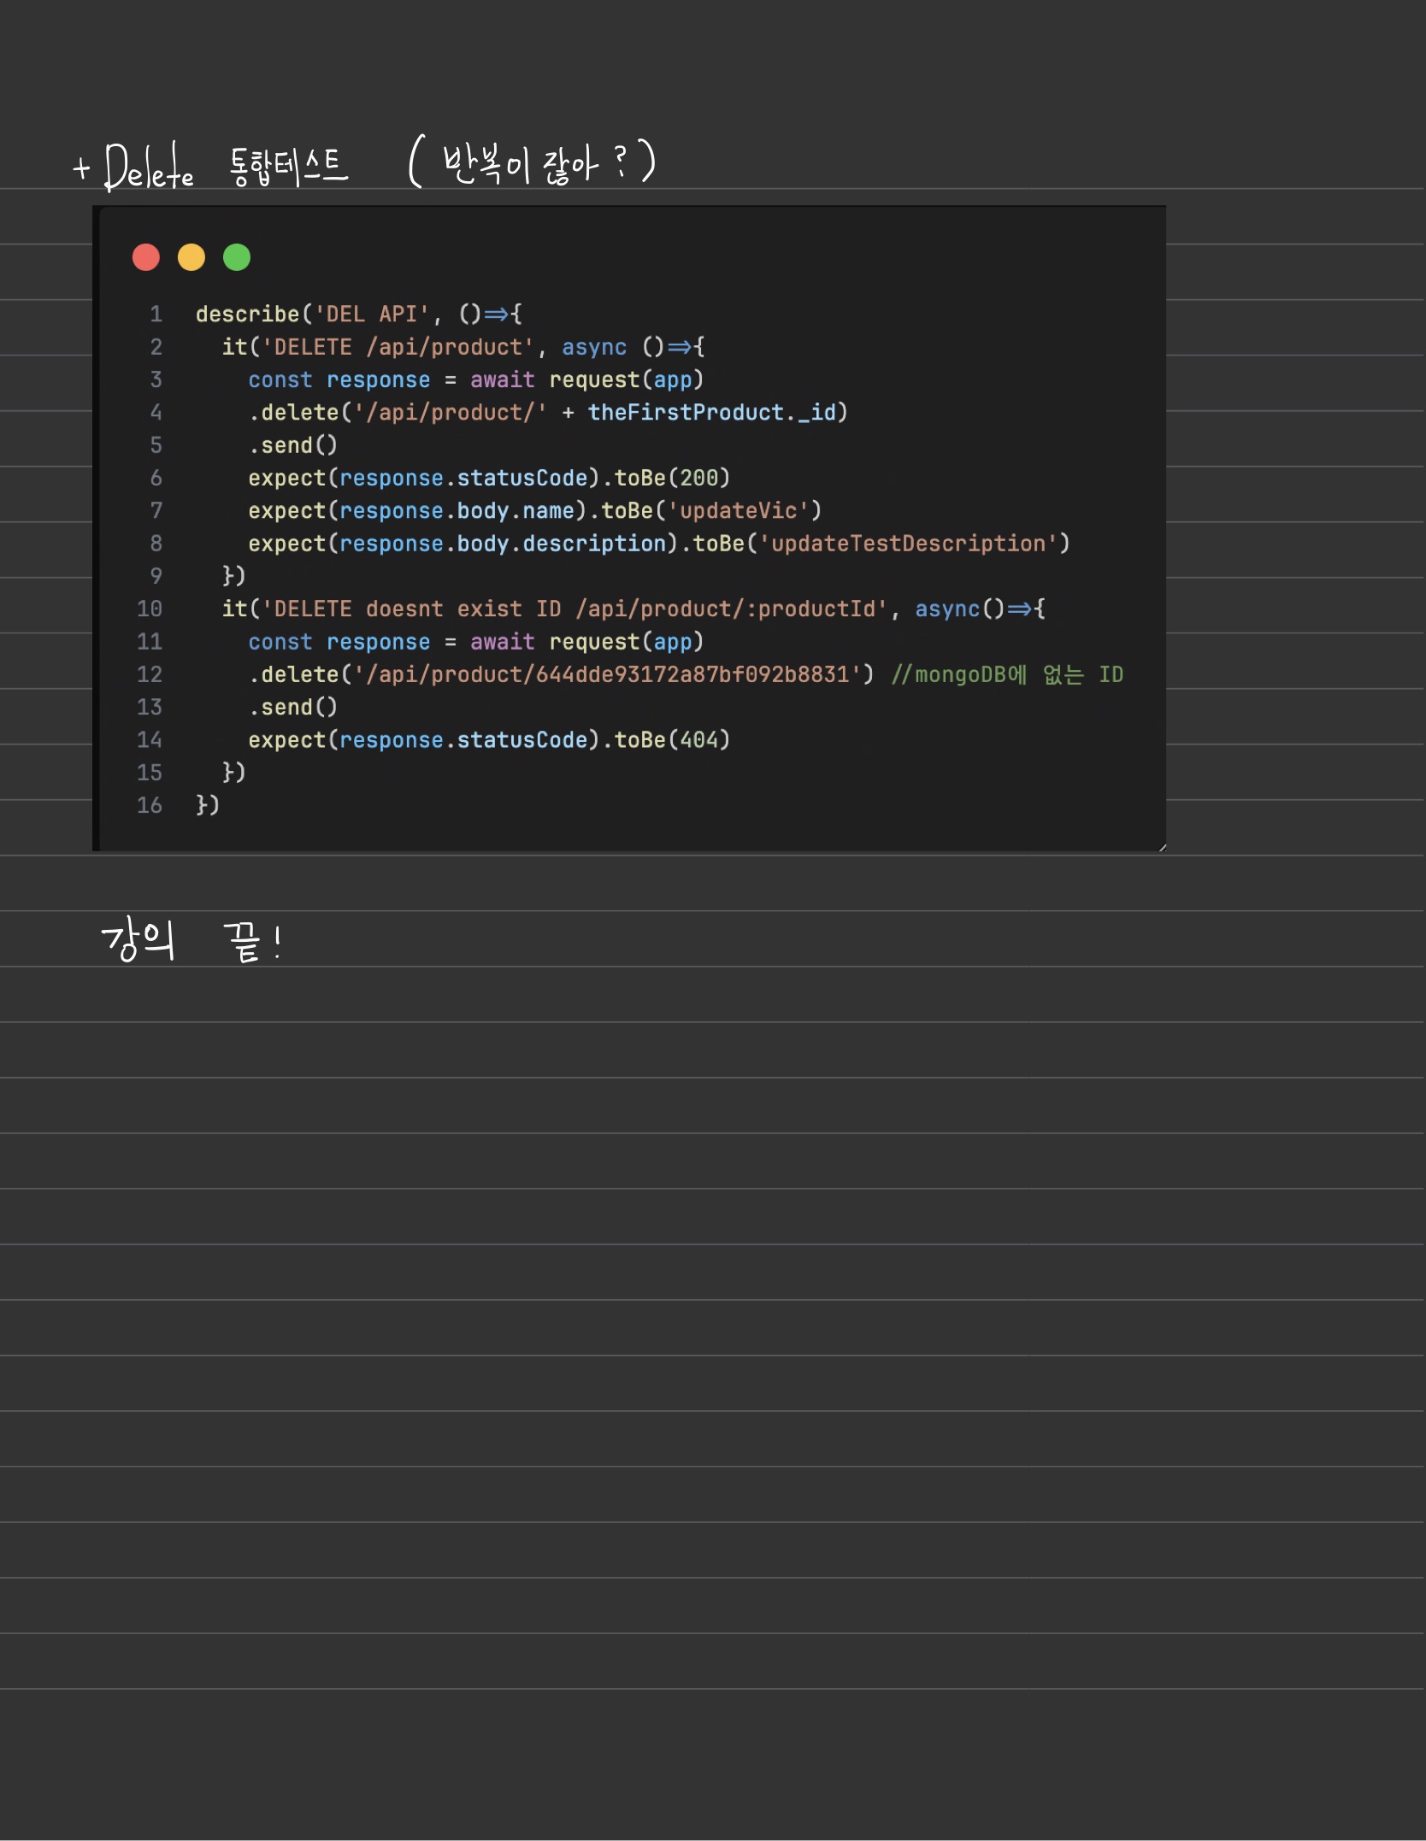Click the red close dot in code window
The width and height of the screenshot is (1426, 1841).
(x=146, y=257)
